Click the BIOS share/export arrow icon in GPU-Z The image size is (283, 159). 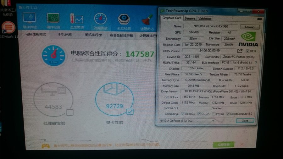(x=240, y=51)
